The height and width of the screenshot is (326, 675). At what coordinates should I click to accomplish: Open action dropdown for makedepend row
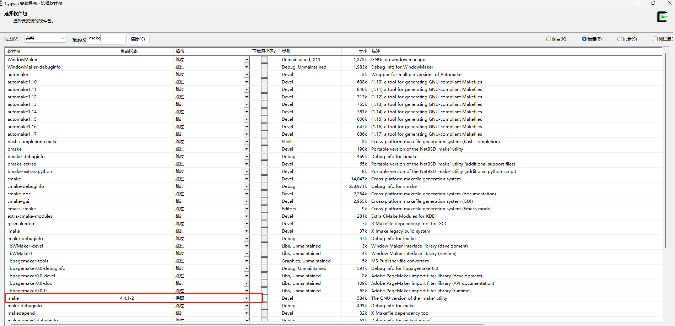tap(247, 313)
